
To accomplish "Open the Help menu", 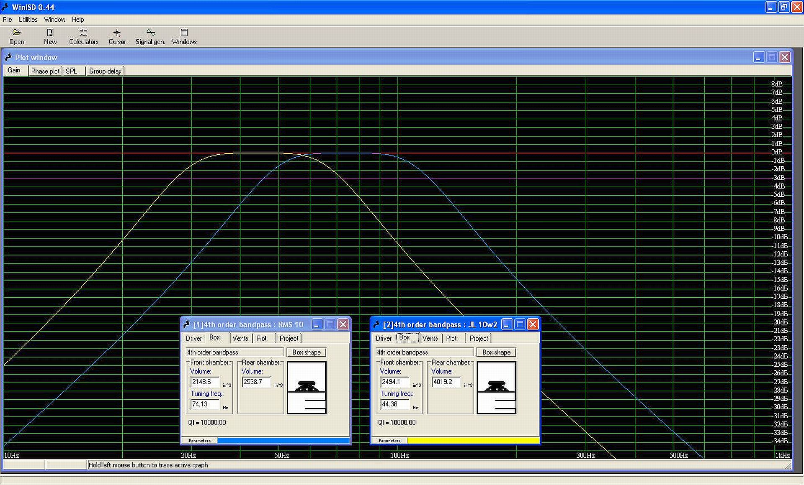I will click(x=77, y=19).
